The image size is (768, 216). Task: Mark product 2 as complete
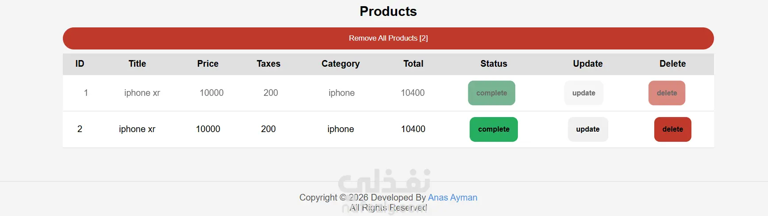494,129
